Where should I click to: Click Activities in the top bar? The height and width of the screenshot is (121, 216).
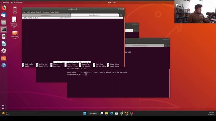tap(5, 3)
